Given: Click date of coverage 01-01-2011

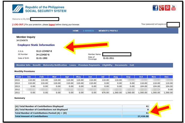Looking at the screenshot, I should pos(109,58).
